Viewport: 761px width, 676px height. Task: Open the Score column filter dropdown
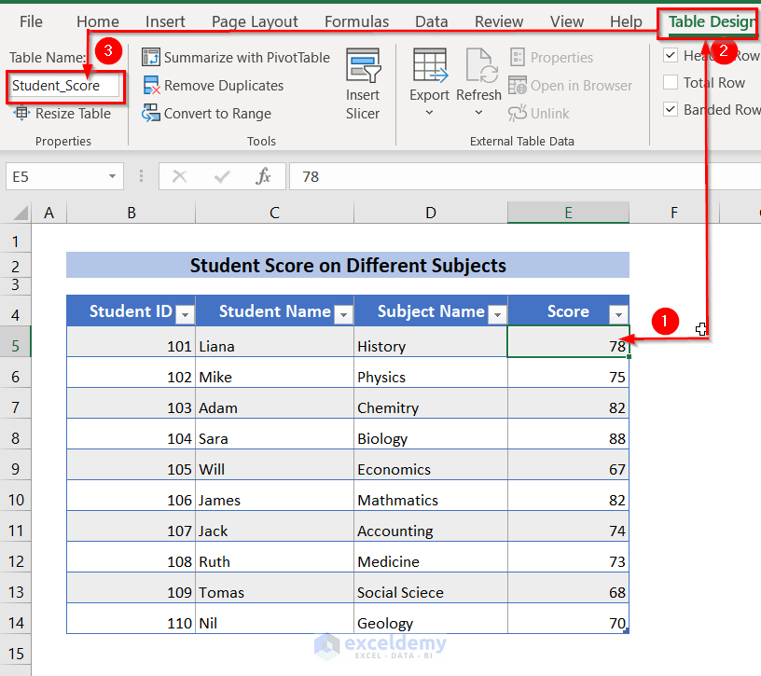point(618,315)
